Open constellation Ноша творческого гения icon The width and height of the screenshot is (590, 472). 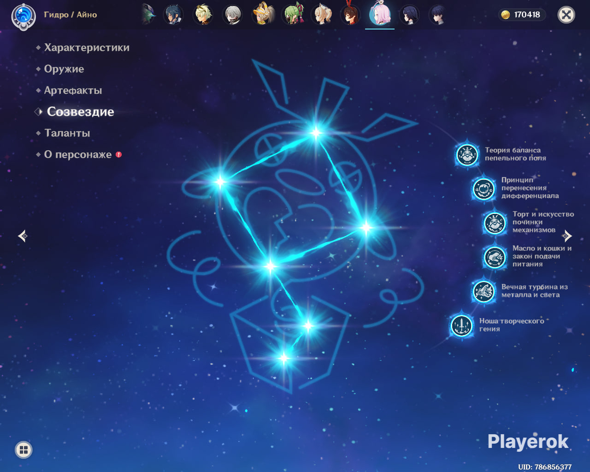462,325
